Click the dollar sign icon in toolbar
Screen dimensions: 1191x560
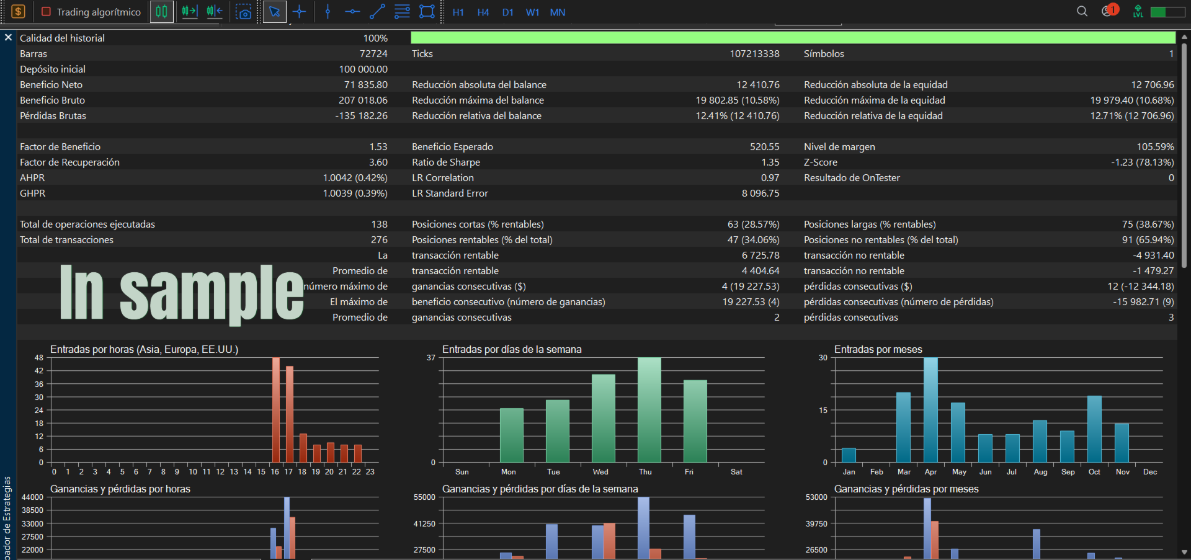pyautogui.click(x=18, y=11)
